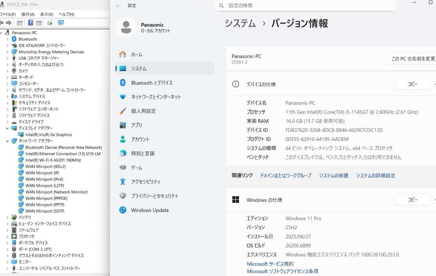Expand the Bluetooth node in Device Manager
This screenshot has width=436, height=276.
coord(7,39)
